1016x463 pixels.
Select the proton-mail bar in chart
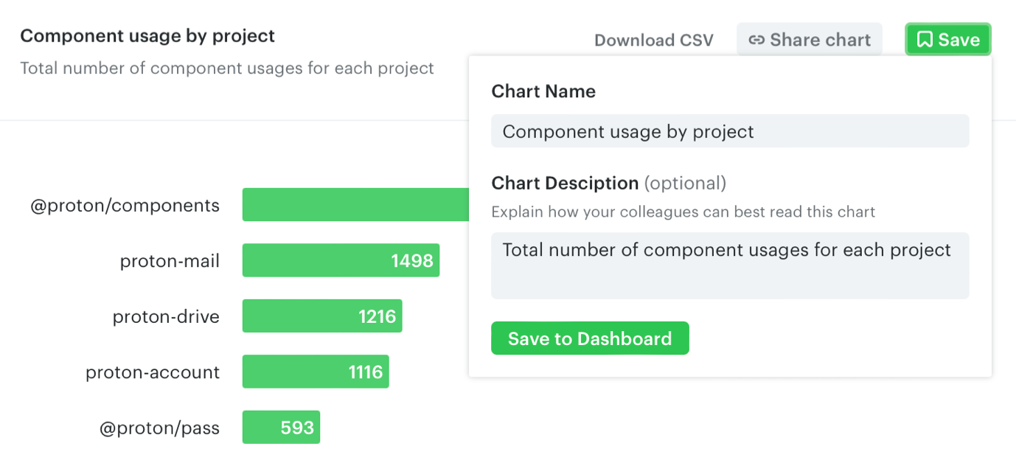[x=341, y=260]
